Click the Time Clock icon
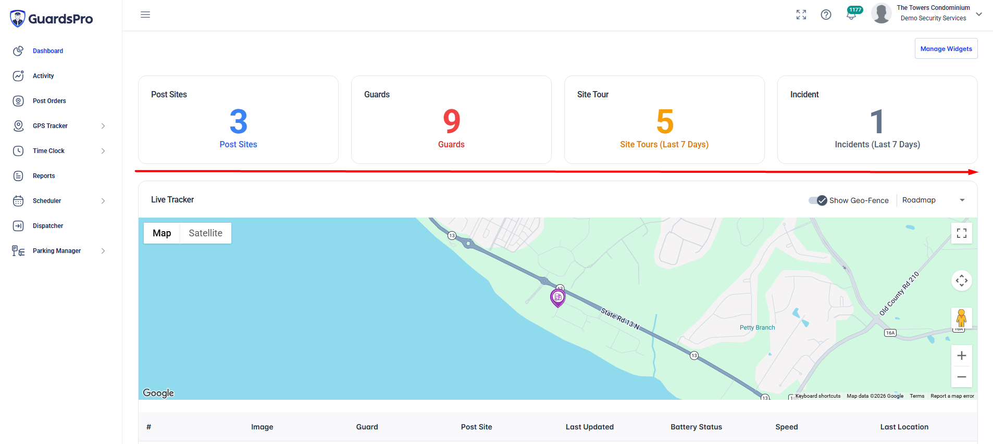993x444 pixels. [18, 151]
